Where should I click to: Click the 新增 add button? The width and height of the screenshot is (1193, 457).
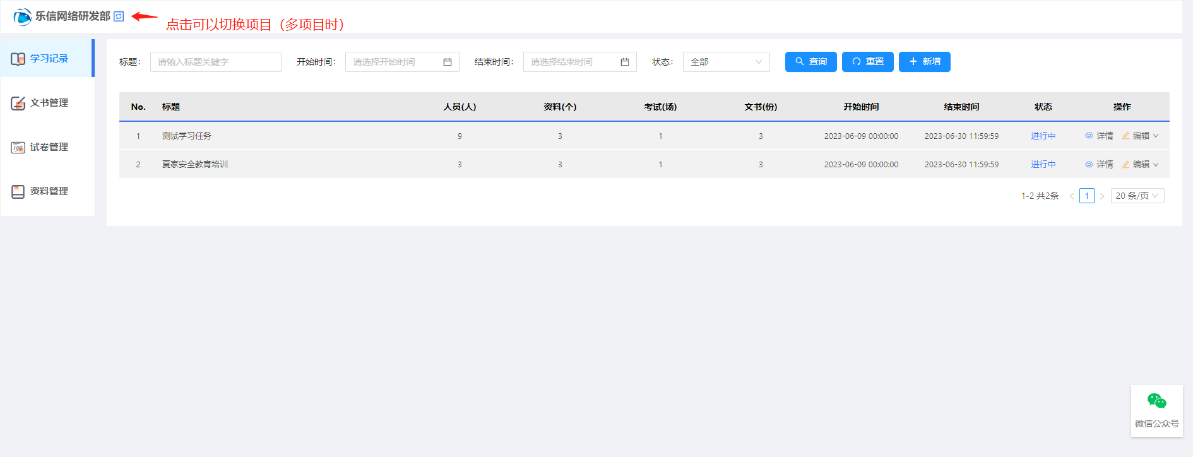[x=924, y=62]
